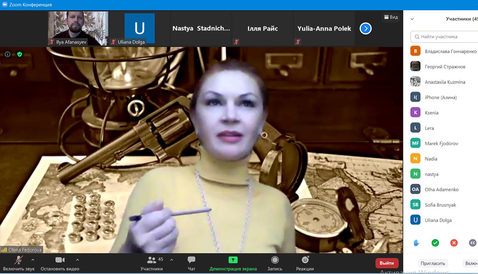478x274 pixels.
Task: Open audio options caret beside Включить звук
Action: click(x=33, y=260)
